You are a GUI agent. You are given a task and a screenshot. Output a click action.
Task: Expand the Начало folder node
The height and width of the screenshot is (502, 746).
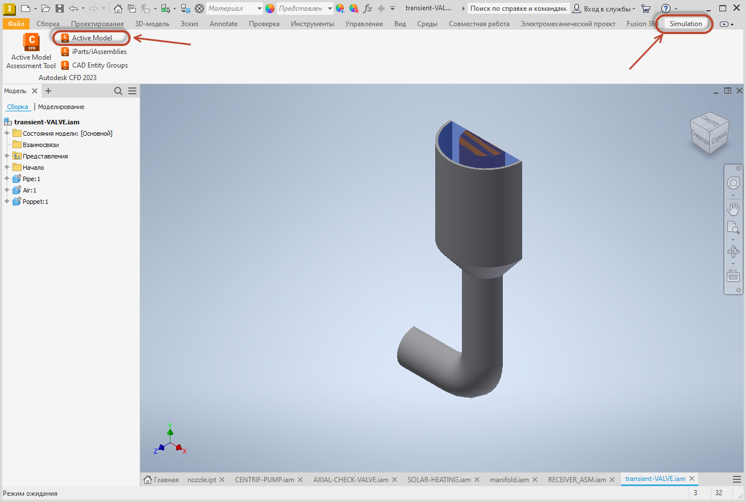click(7, 168)
